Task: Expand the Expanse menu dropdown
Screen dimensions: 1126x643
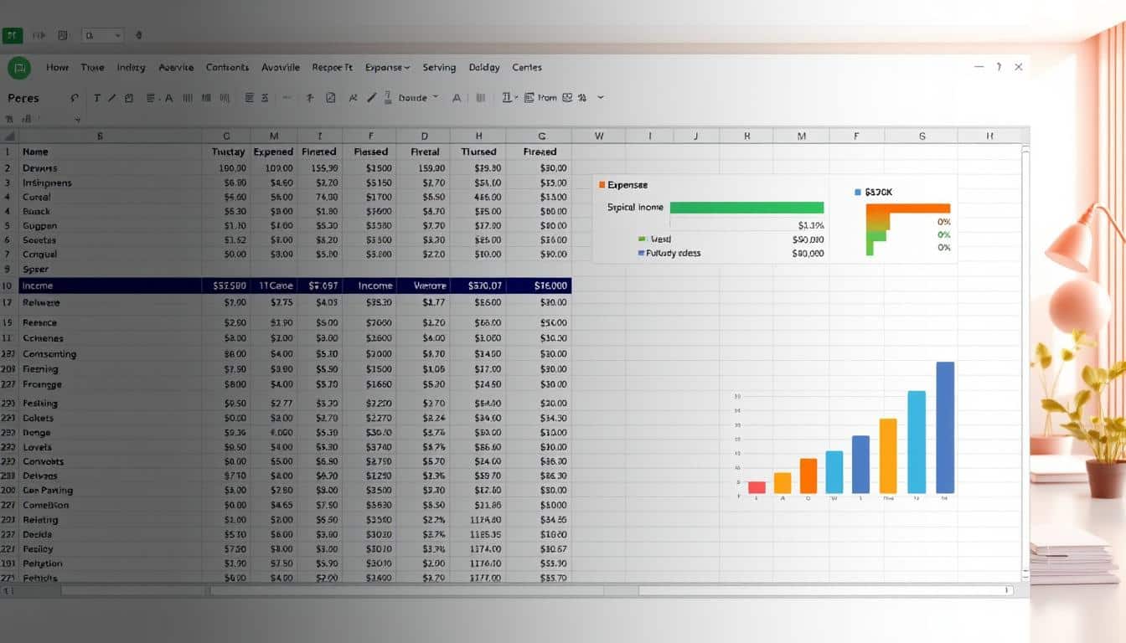Action: [x=388, y=68]
